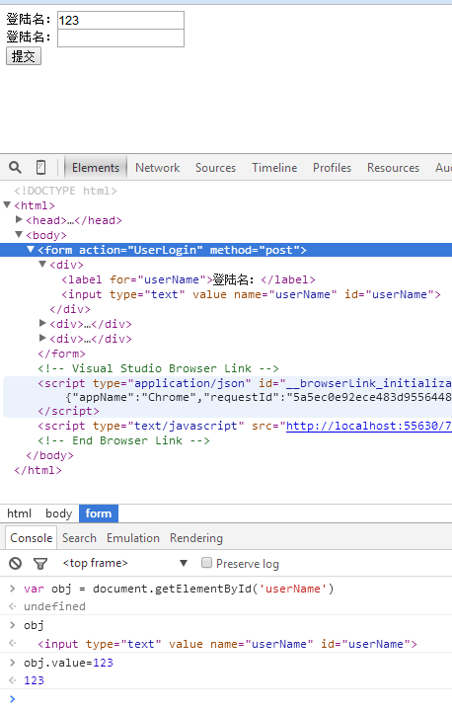Select the Visual Studio Browser Link comment
Image resolution: width=452 pixels, height=710 pixels.
coord(158,368)
